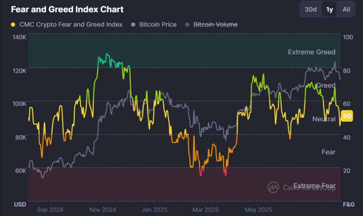Click the Neutral zone label

pos(324,119)
